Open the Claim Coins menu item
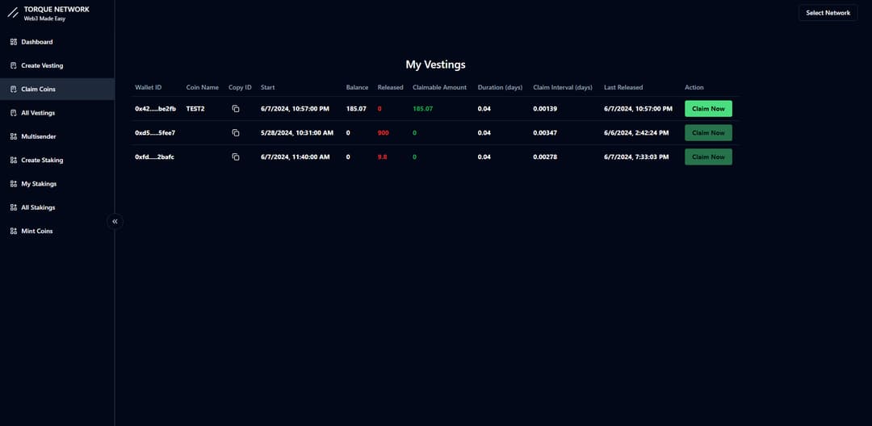 [38, 89]
